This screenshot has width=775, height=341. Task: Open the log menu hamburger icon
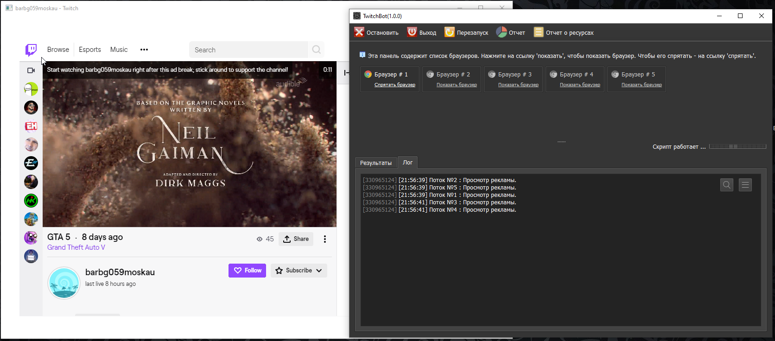tap(745, 185)
